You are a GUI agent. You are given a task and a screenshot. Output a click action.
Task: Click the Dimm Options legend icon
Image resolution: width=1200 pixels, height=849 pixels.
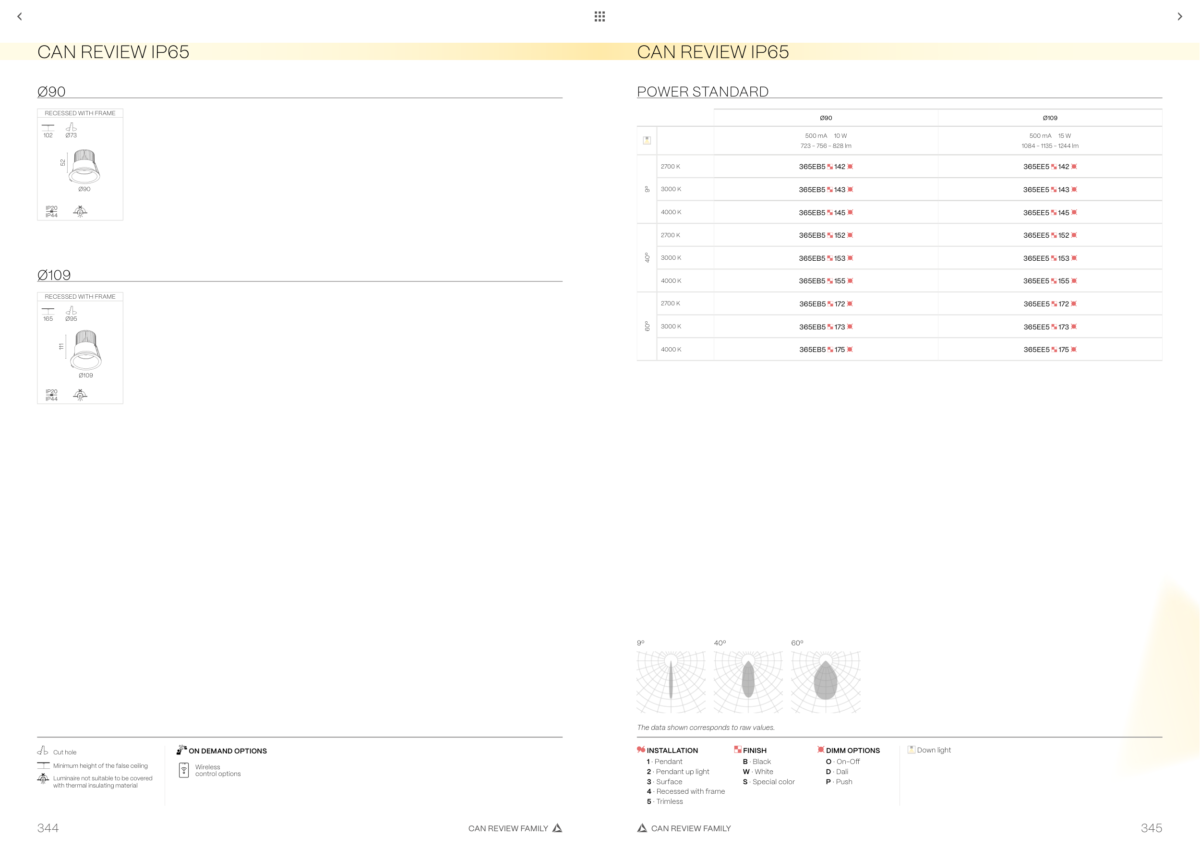pyautogui.click(x=820, y=750)
